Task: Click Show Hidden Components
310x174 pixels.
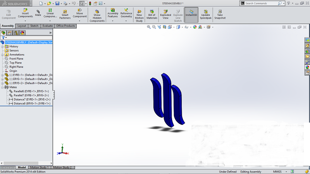Action: (x=97, y=16)
